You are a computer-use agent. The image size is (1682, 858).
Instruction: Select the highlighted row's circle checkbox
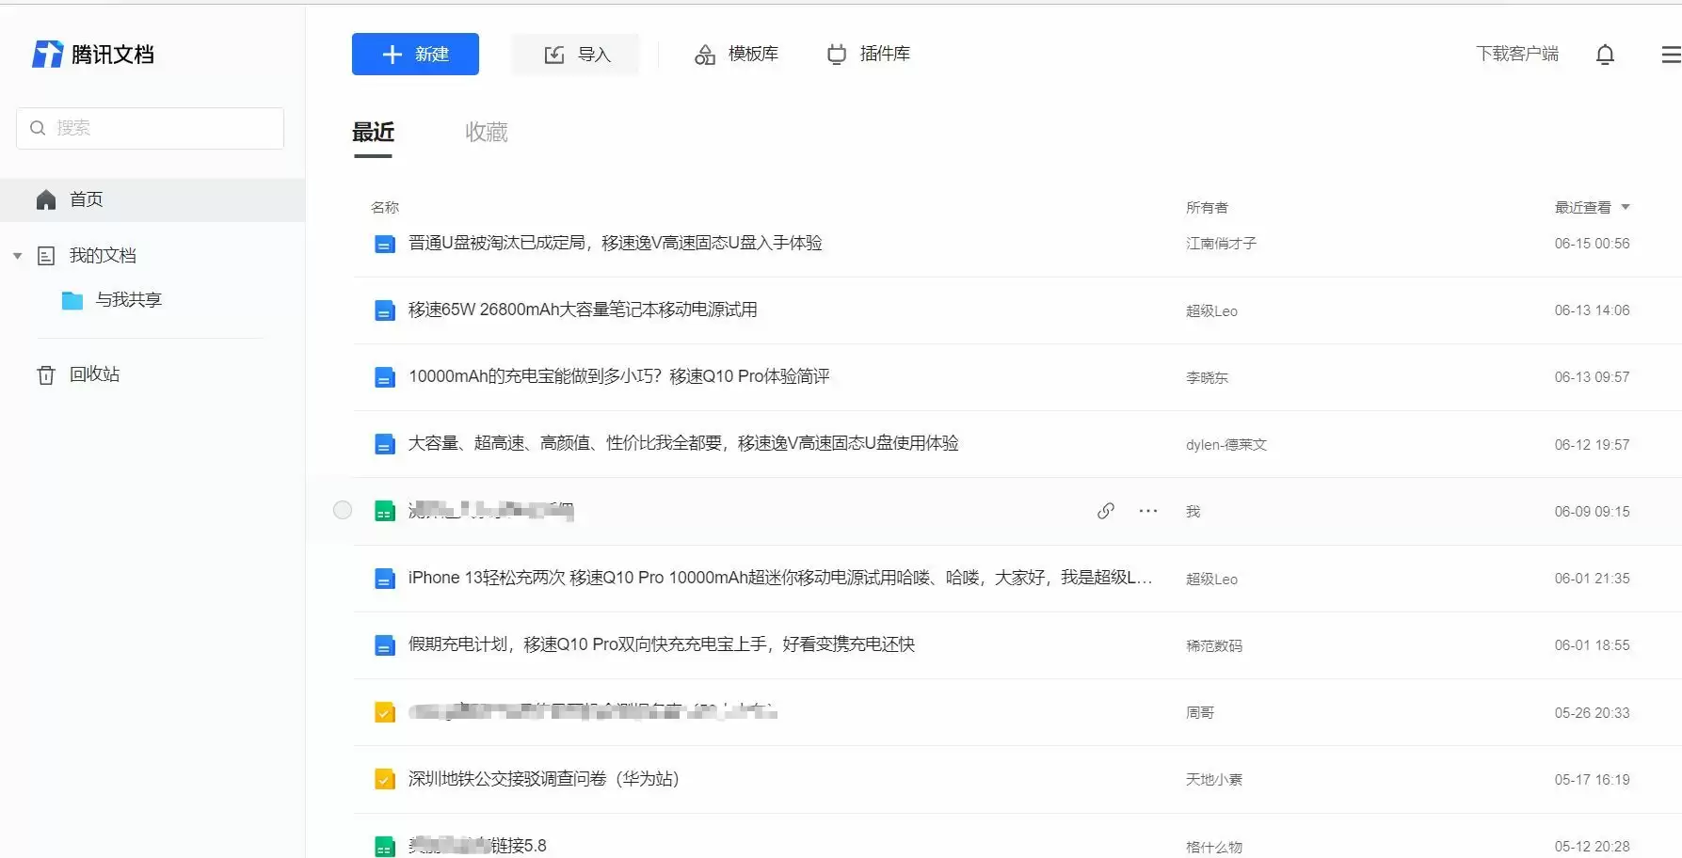point(343,510)
